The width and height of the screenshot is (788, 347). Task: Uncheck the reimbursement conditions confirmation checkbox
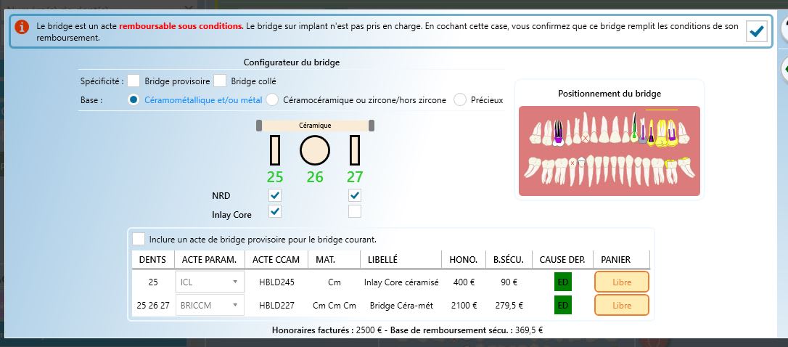pyautogui.click(x=756, y=30)
